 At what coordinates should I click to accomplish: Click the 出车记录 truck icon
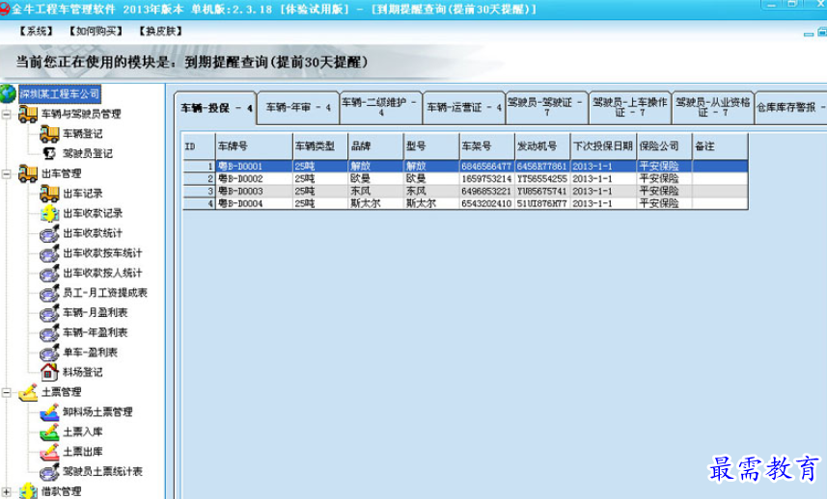click(49, 194)
